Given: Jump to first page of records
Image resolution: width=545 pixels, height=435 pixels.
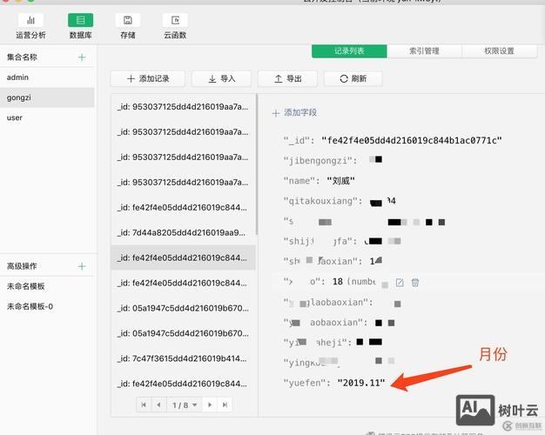Looking at the screenshot, I should coord(144,405).
